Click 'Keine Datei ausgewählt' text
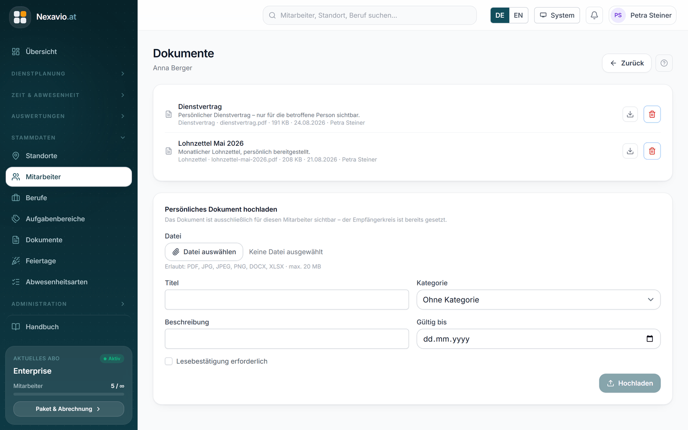This screenshot has height=430, width=688. 286,252
